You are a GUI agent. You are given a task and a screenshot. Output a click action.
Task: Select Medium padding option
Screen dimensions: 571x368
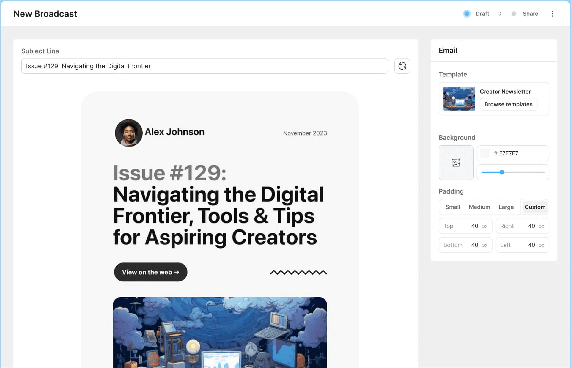[479, 207]
